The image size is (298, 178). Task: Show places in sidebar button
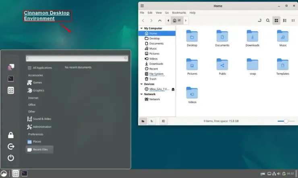tap(143, 121)
